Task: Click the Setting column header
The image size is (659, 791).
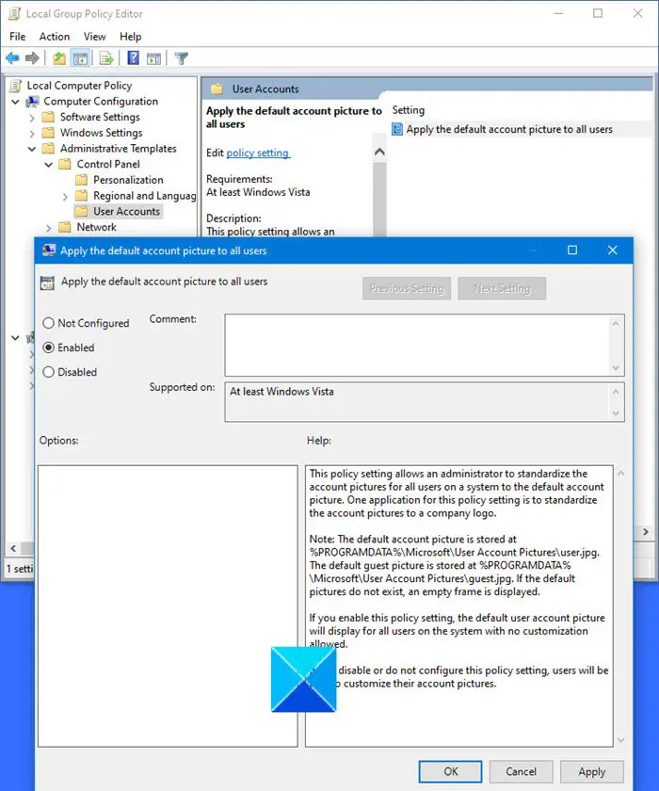Action: [x=409, y=110]
